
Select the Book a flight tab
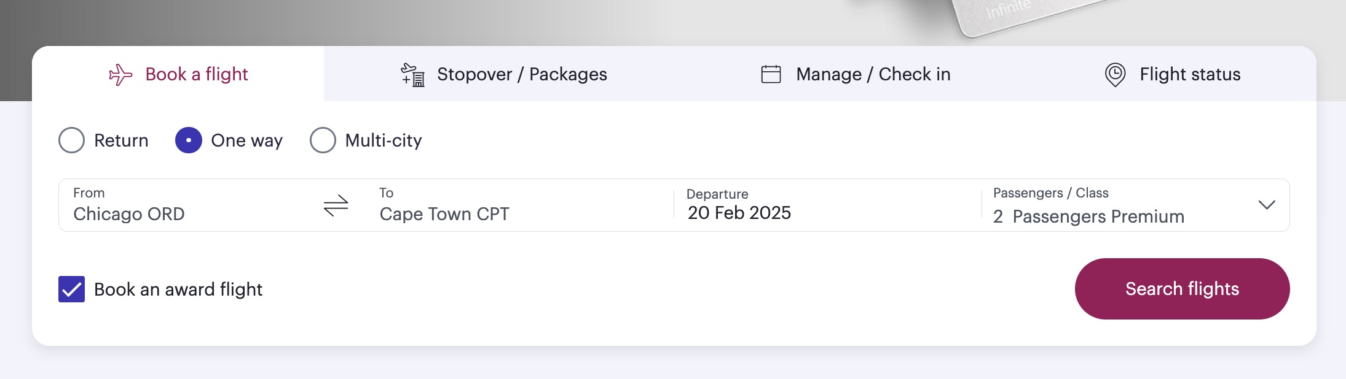tap(197, 74)
